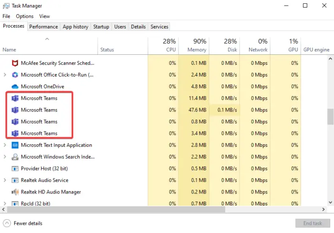Viewport: 334px width, 233px height.
Task: Maximize the Task Manager window
Action: tap(305, 6)
